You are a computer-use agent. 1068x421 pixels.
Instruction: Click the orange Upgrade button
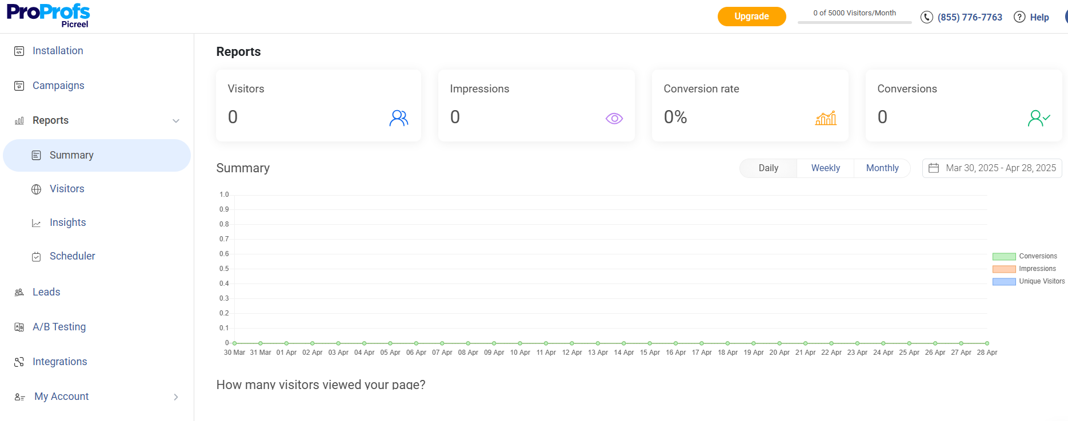(x=751, y=17)
